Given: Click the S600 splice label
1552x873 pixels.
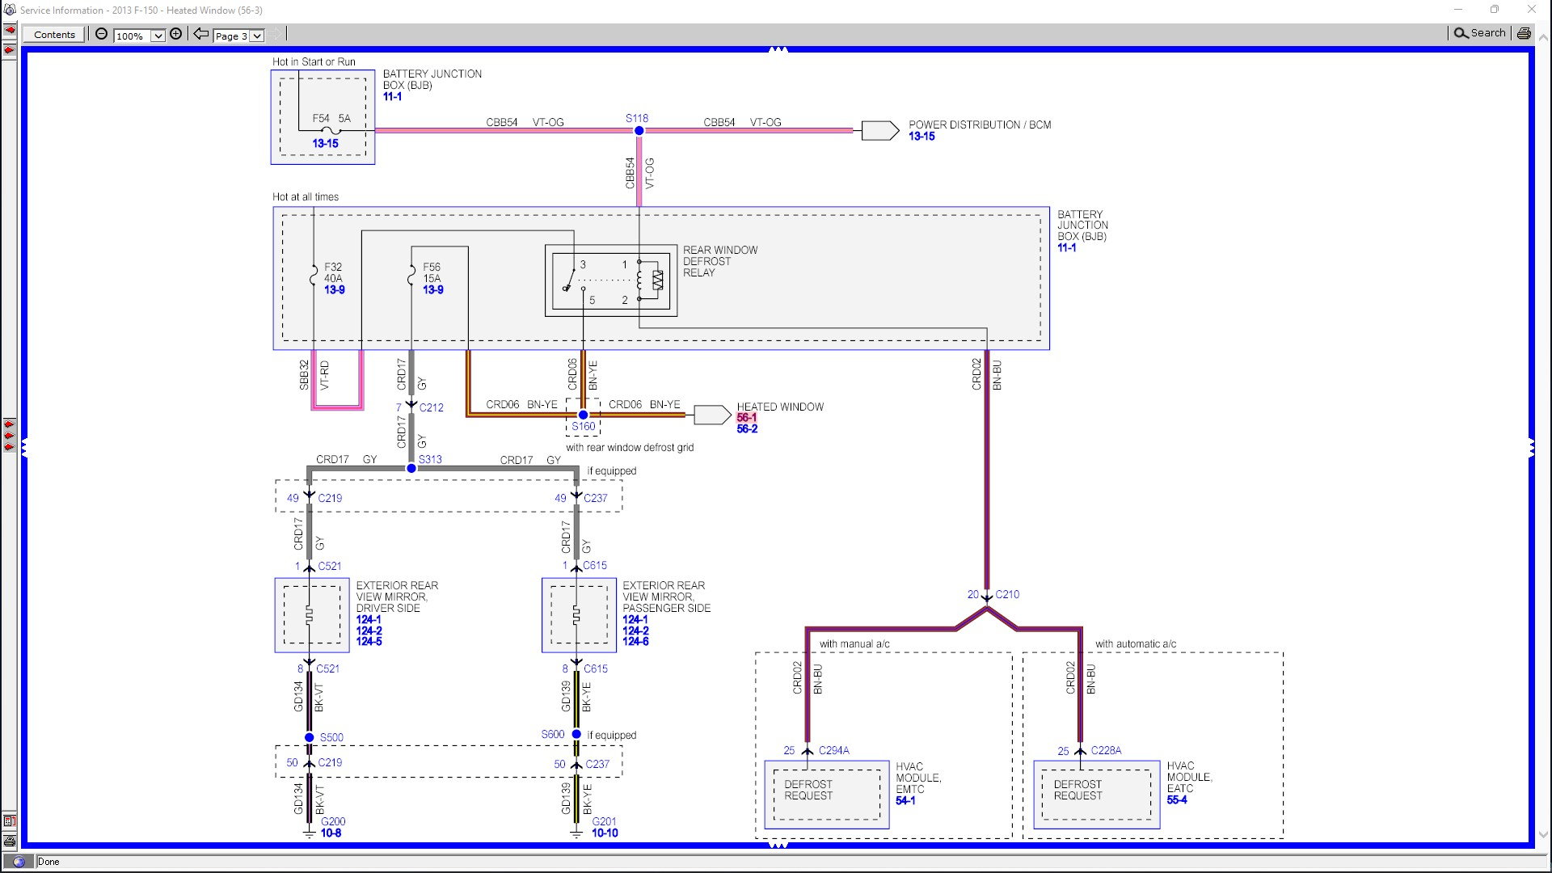Looking at the screenshot, I should click(x=553, y=734).
